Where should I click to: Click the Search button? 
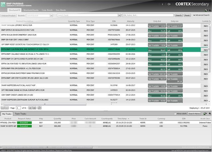tap(178, 15)
